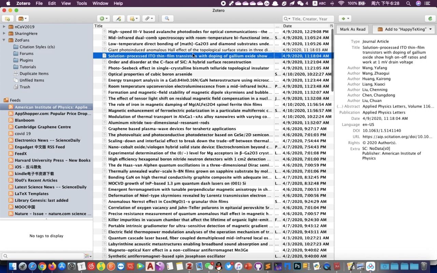
Task: Select the Cambridge Graphene Centre feed
Action: 43,127
